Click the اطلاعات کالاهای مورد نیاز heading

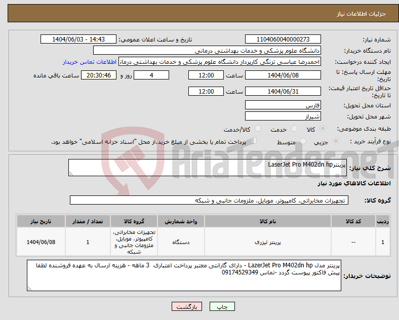point(354,183)
